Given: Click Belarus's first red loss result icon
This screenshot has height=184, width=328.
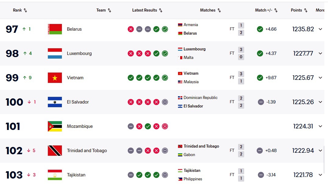Looking at the screenshot, I should 131,29.
